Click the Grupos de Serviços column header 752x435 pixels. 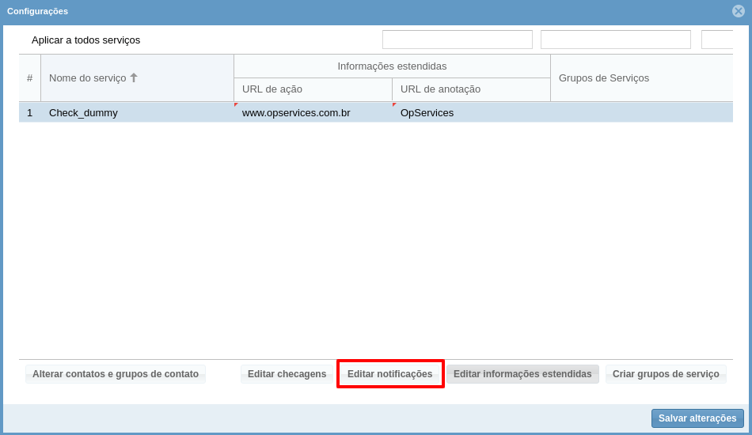coord(641,78)
